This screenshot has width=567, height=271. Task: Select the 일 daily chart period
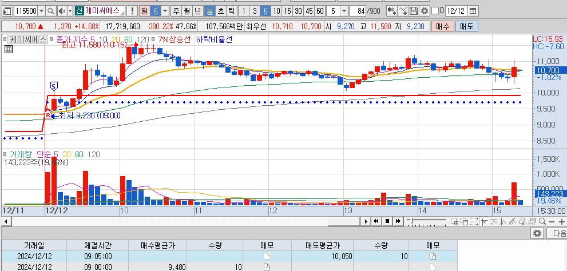(144, 11)
